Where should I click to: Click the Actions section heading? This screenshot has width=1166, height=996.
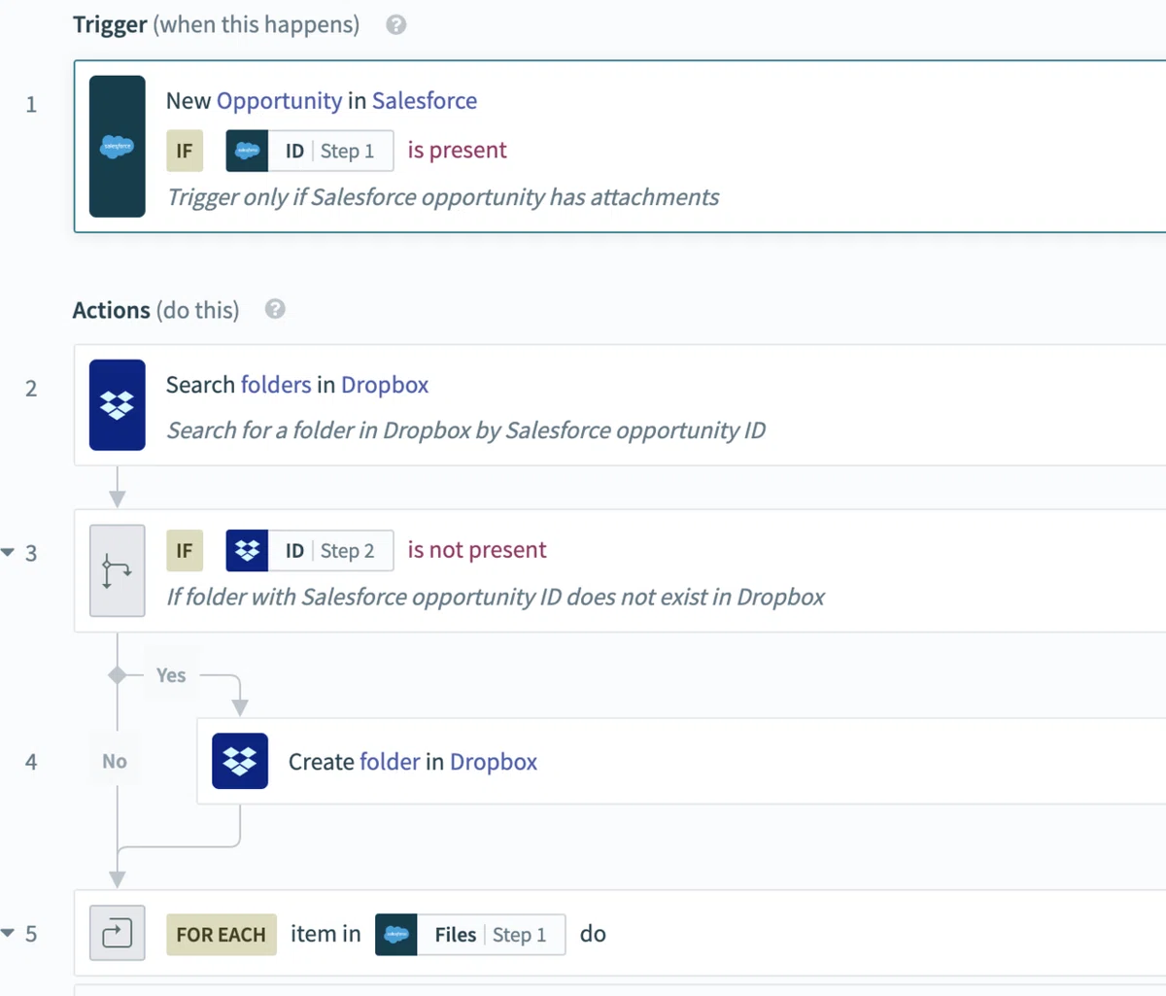click(155, 310)
